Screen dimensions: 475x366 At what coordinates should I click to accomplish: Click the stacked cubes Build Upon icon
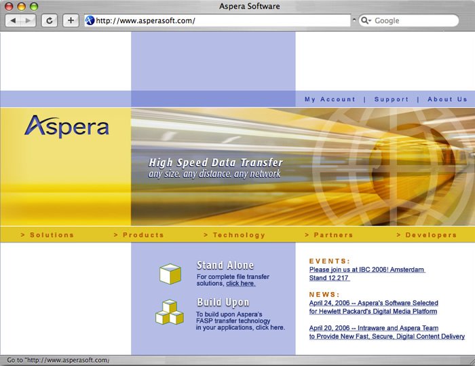(x=170, y=312)
